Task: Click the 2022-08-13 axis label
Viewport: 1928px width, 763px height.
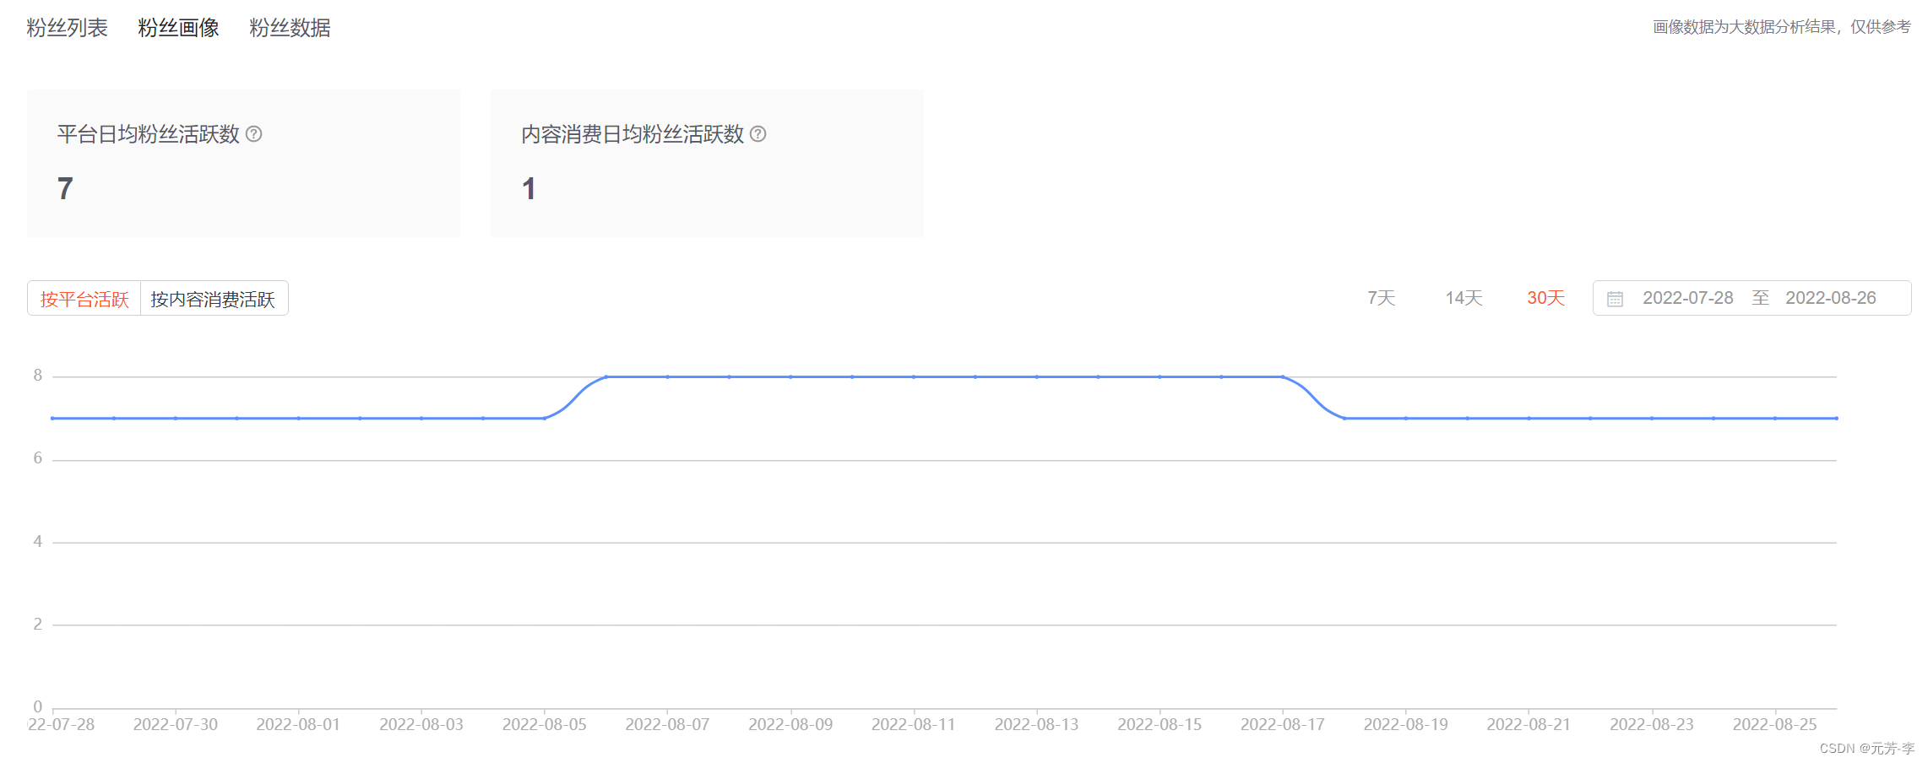Action: [1036, 724]
